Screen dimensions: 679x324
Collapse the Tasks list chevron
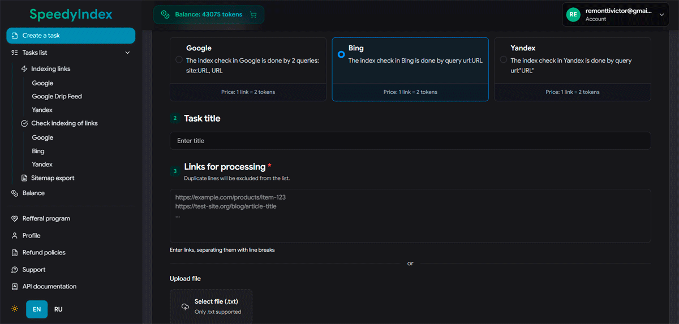(127, 53)
